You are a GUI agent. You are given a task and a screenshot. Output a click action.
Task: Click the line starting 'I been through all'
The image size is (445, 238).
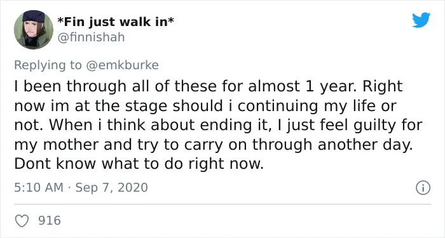[x=209, y=87]
